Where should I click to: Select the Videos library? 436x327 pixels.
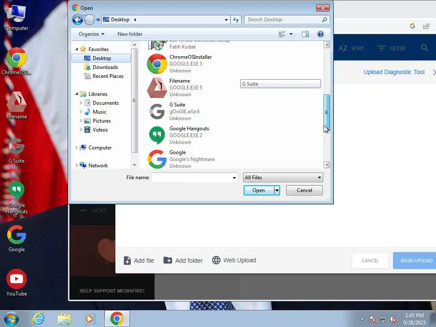[x=100, y=129]
